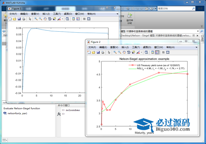Open brush color dropdown in Figure 2
Viewport: 206px width, 144px height.
click(x=141, y=52)
